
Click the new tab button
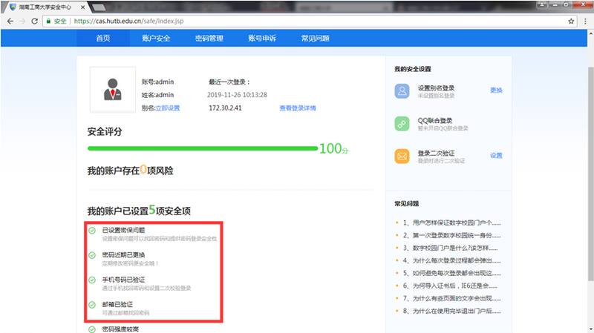99,7
